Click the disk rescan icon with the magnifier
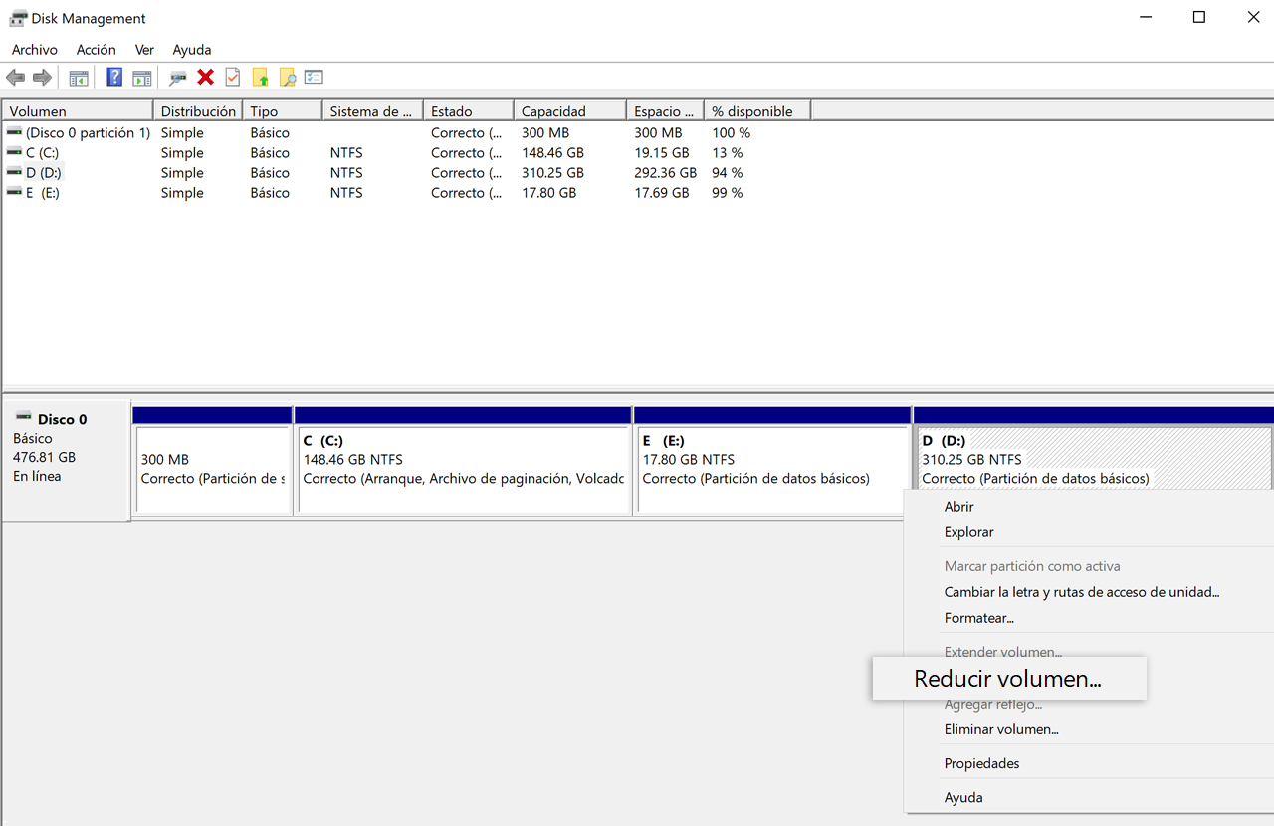 [x=178, y=78]
